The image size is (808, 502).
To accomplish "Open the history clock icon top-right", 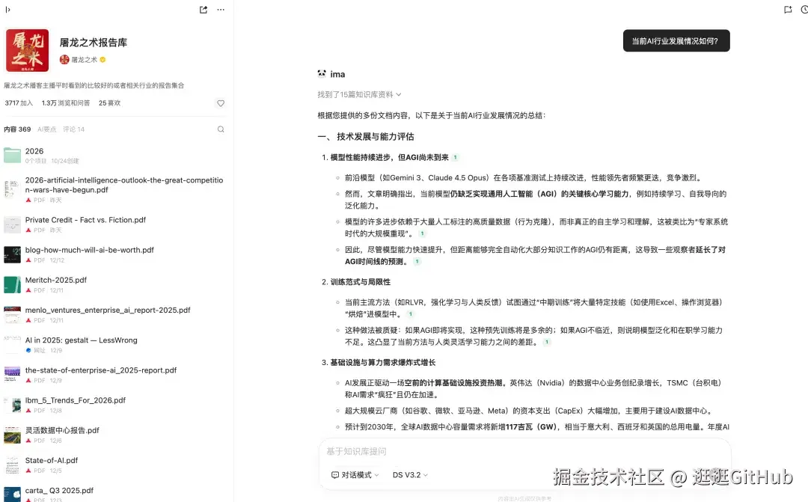I will coord(806,10).
